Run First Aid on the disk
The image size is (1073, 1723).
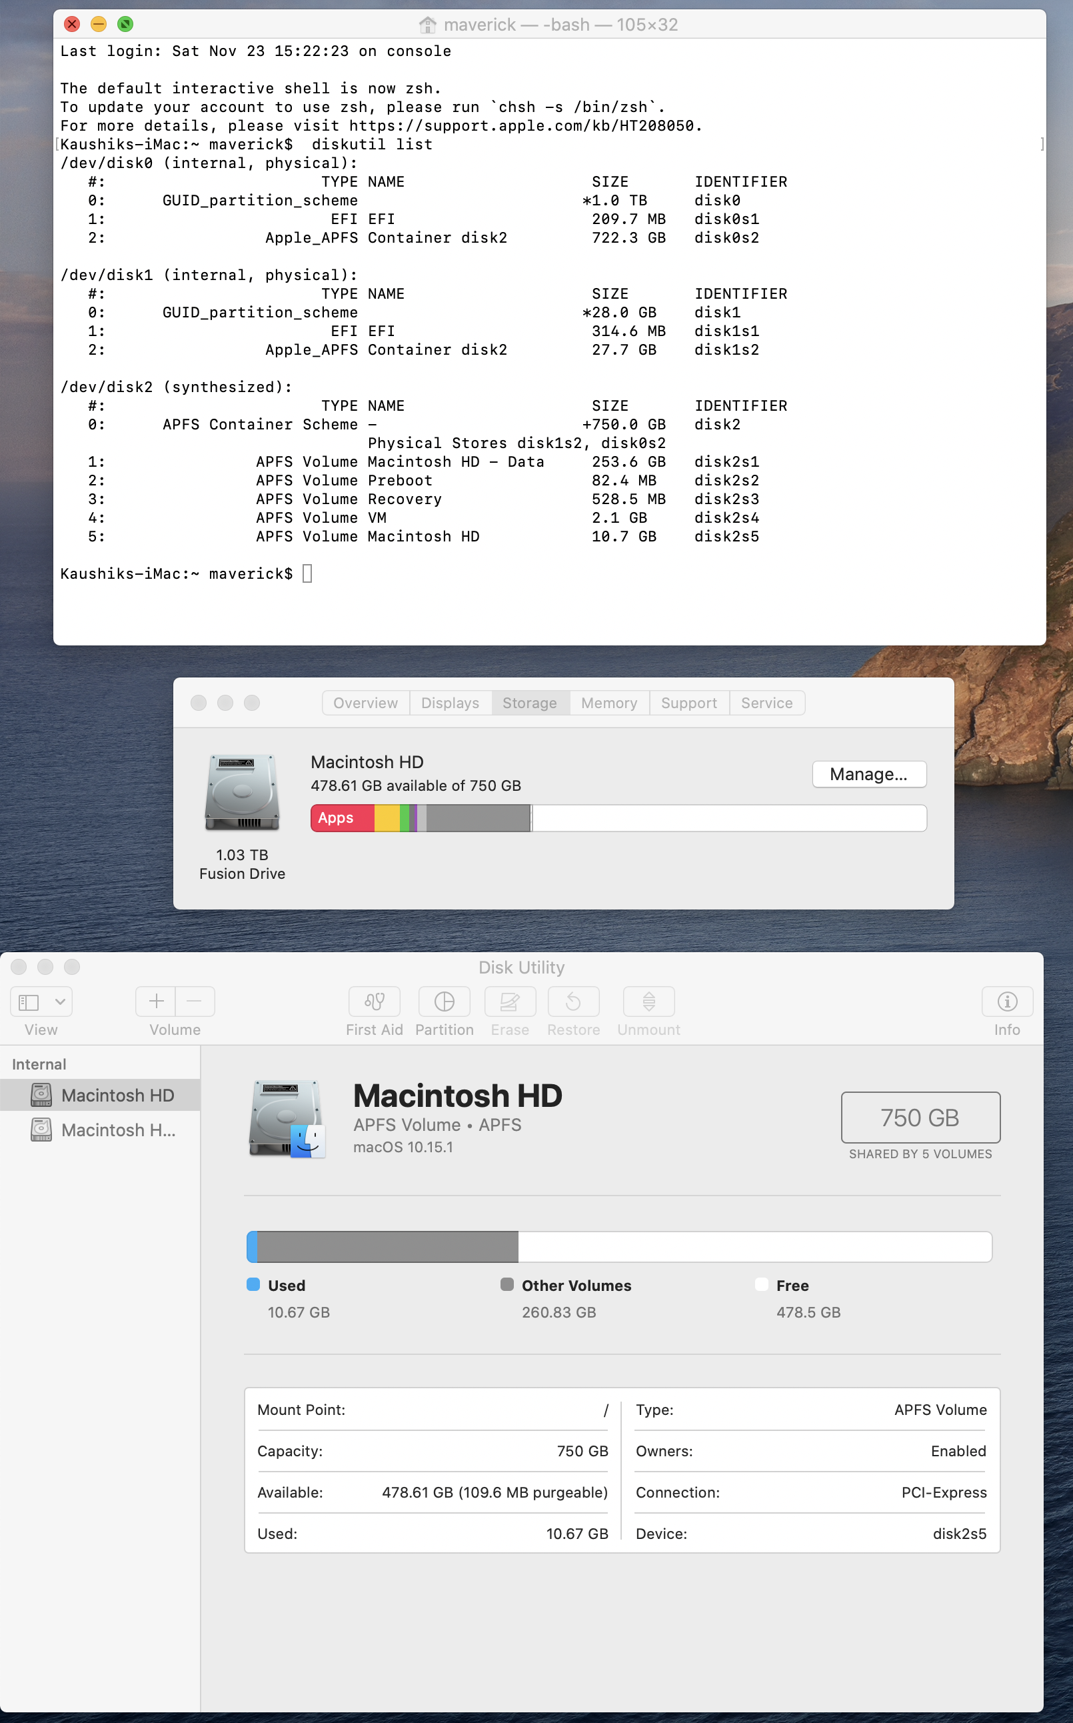coord(374,1002)
